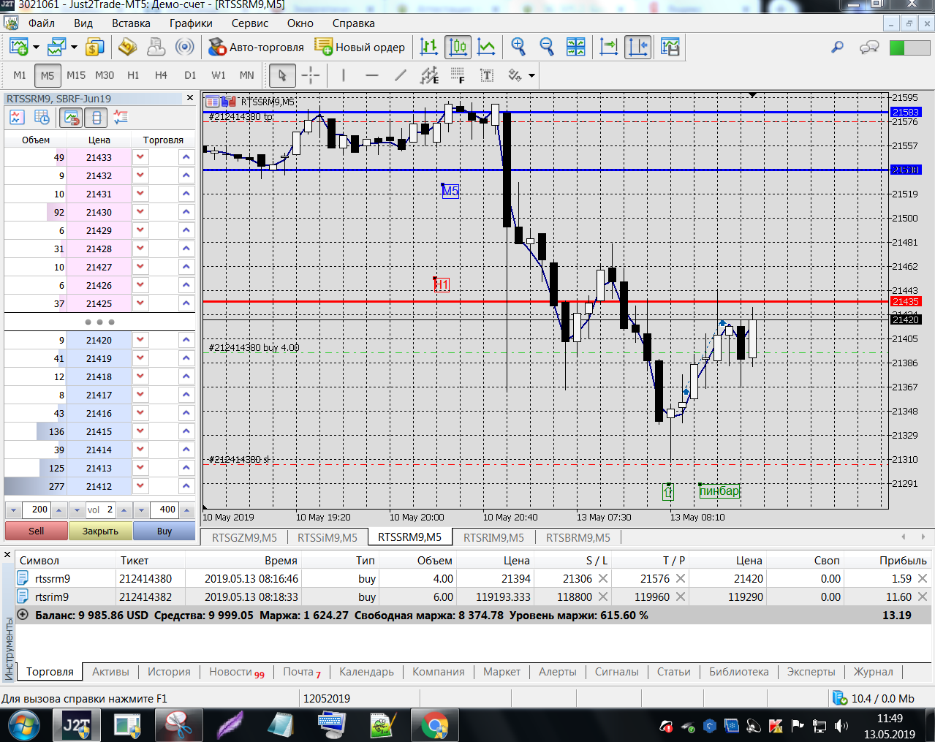Click the zoom in magnifier icon
Screen dimensions: 935x742
coord(518,48)
